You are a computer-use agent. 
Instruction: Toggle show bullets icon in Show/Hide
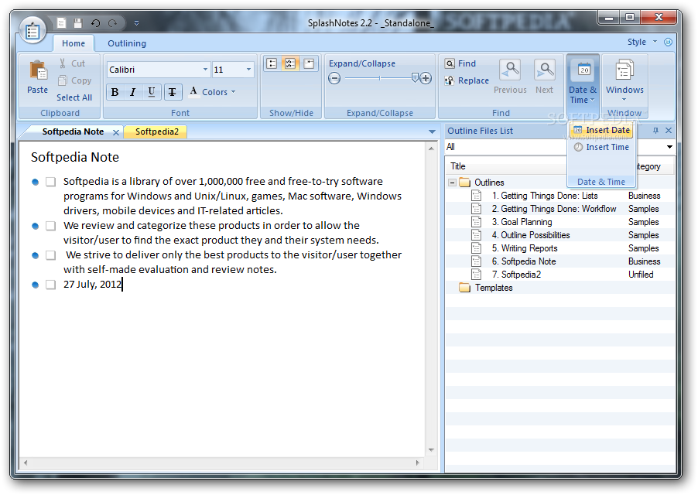coord(272,63)
